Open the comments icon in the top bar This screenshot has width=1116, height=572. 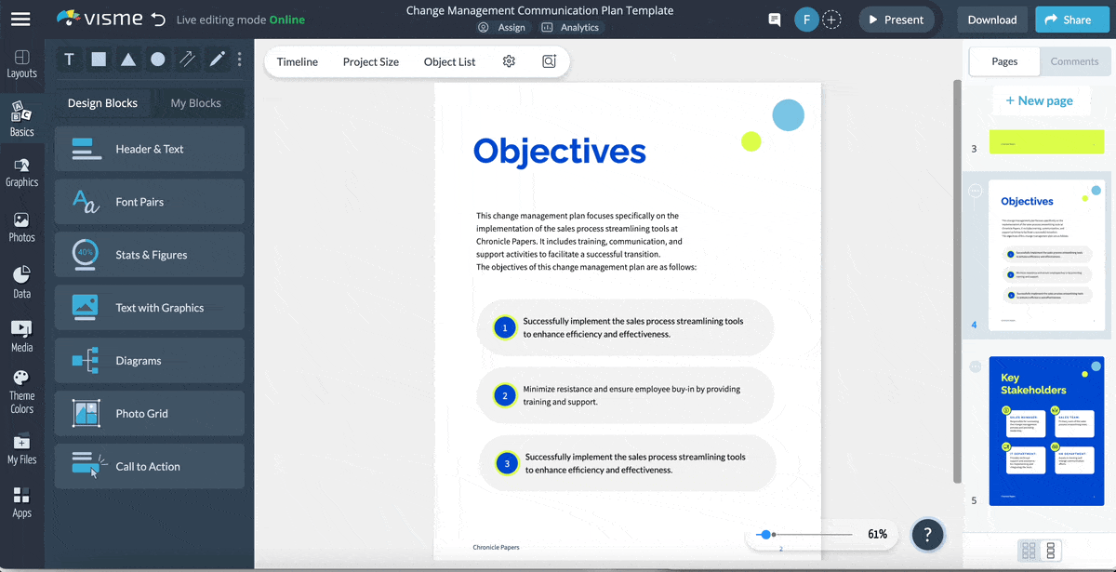[774, 19]
